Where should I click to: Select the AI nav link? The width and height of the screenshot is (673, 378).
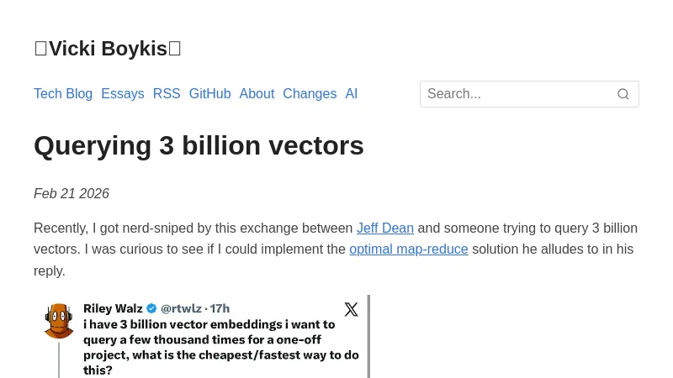coord(352,94)
